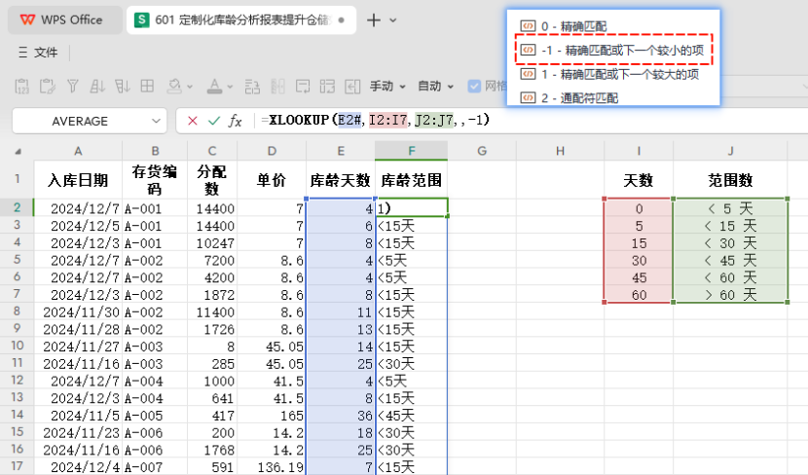Click the new tab plus button

click(374, 19)
